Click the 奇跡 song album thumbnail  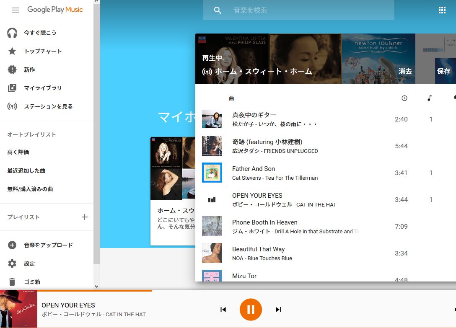(x=212, y=146)
